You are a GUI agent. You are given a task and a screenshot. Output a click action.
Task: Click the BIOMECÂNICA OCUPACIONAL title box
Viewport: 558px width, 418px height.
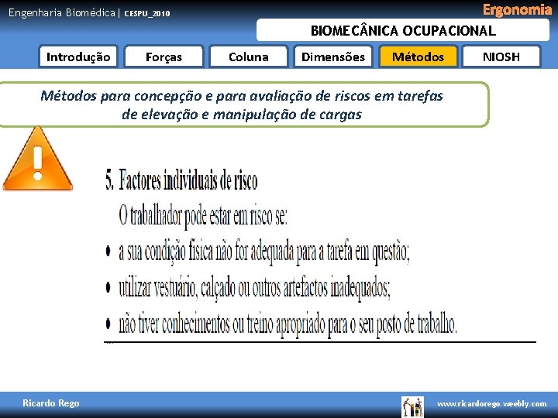tap(403, 30)
